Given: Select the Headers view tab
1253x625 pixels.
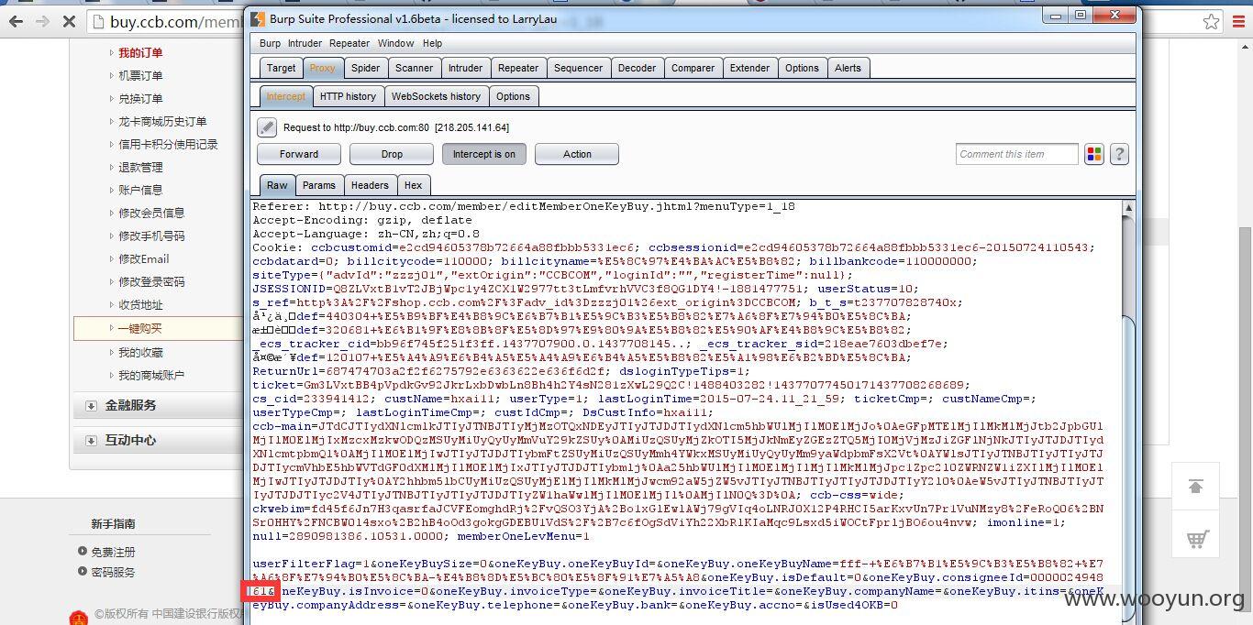Looking at the screenshot, I should (x=370, y=185).
